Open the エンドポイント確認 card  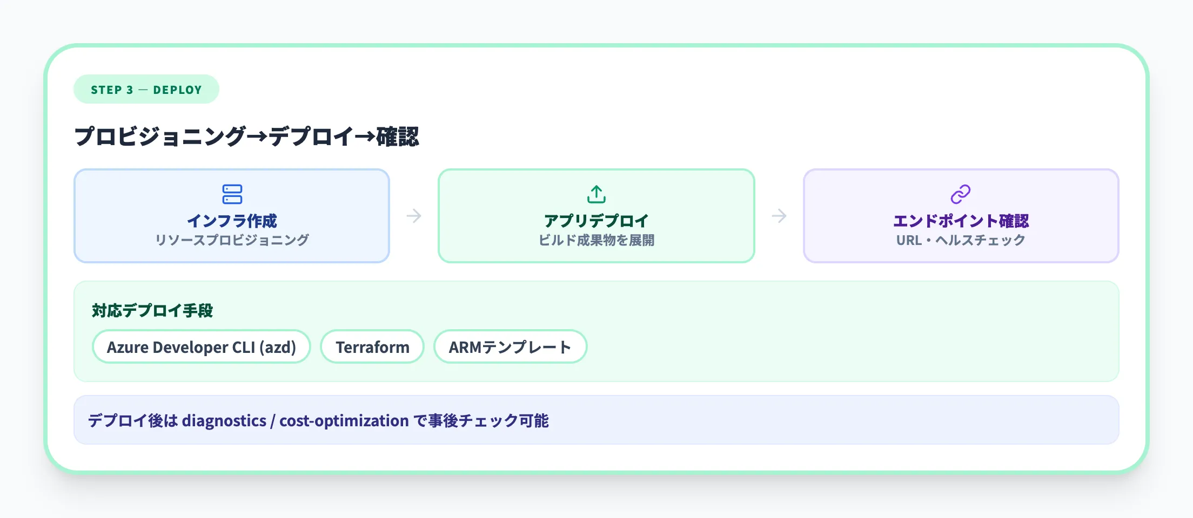960,216
